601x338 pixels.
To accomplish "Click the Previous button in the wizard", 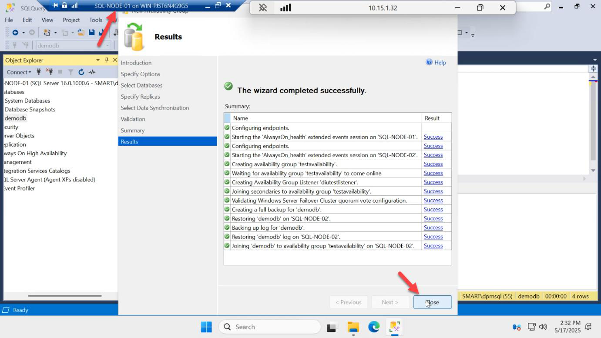I will 349,302.
